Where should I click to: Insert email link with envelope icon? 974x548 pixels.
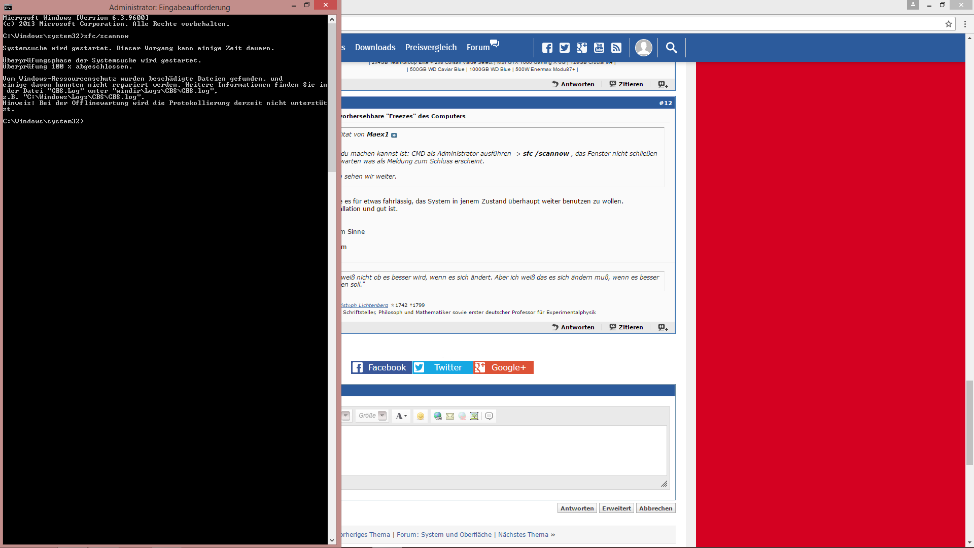coord(450,416)
